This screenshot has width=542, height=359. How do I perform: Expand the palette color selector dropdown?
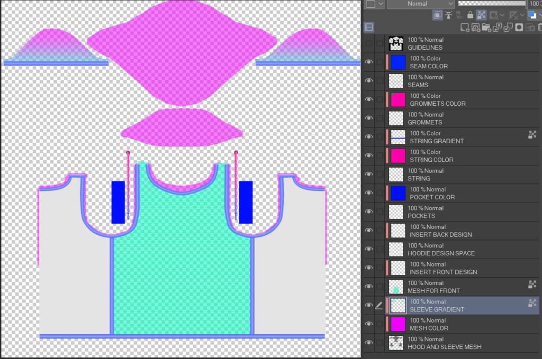380,4
